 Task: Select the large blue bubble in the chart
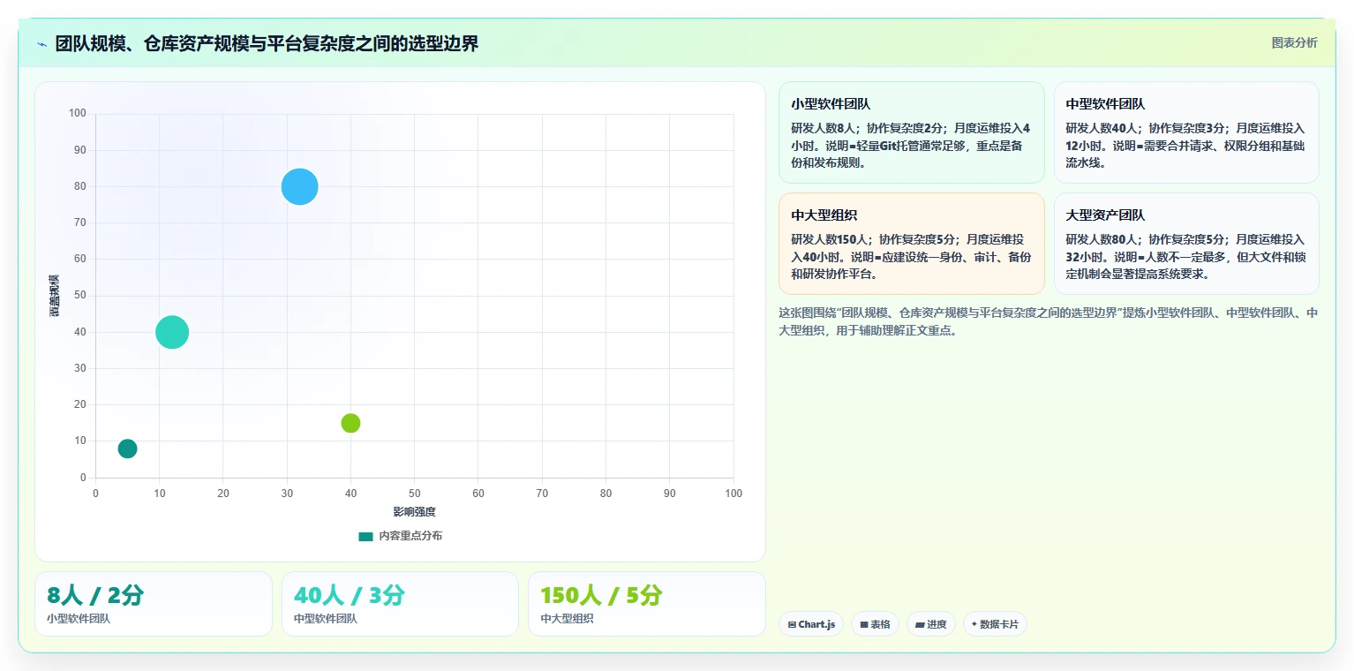coord(299,186)
